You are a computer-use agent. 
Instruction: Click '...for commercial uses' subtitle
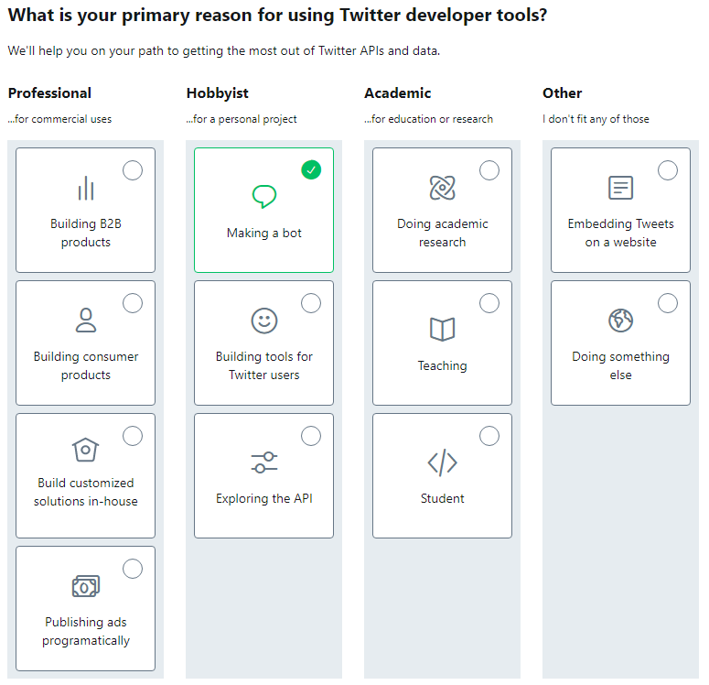59,119
